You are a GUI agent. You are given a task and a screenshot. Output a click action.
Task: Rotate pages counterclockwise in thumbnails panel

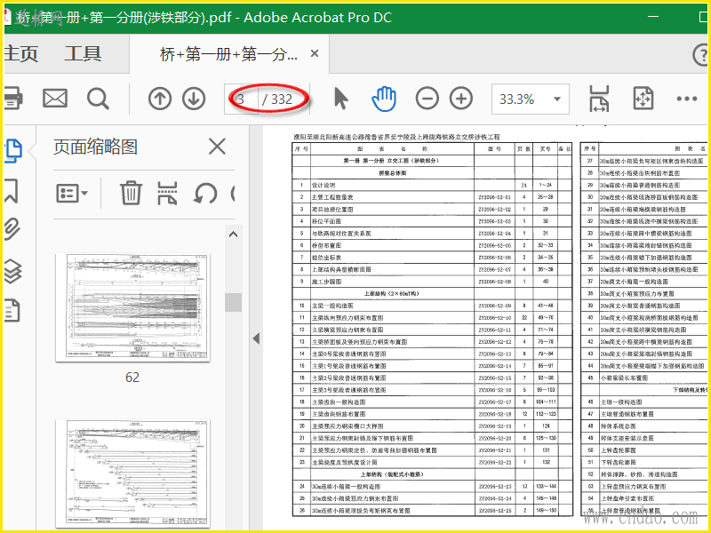205,194
